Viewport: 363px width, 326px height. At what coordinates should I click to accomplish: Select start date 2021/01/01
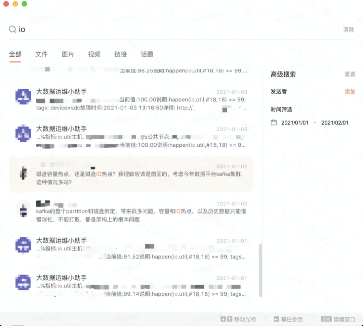pos(295,123)
